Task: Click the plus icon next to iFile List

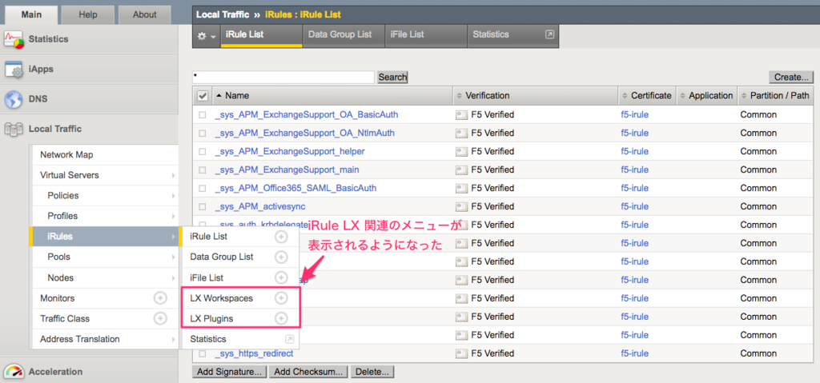Action: pos(281,277)
